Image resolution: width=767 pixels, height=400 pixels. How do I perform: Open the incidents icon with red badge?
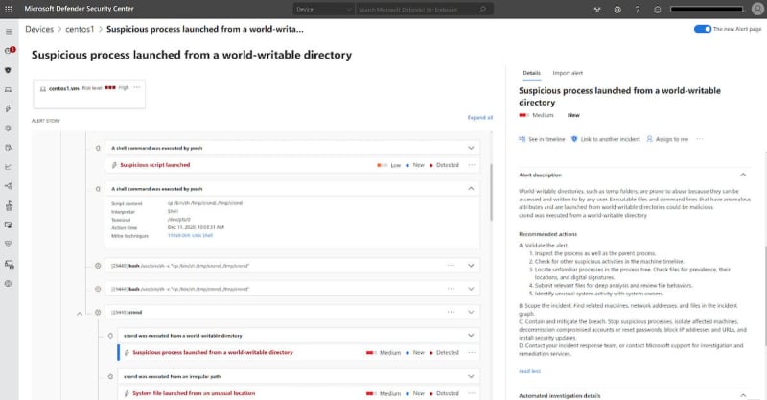(x=9, y=51)
